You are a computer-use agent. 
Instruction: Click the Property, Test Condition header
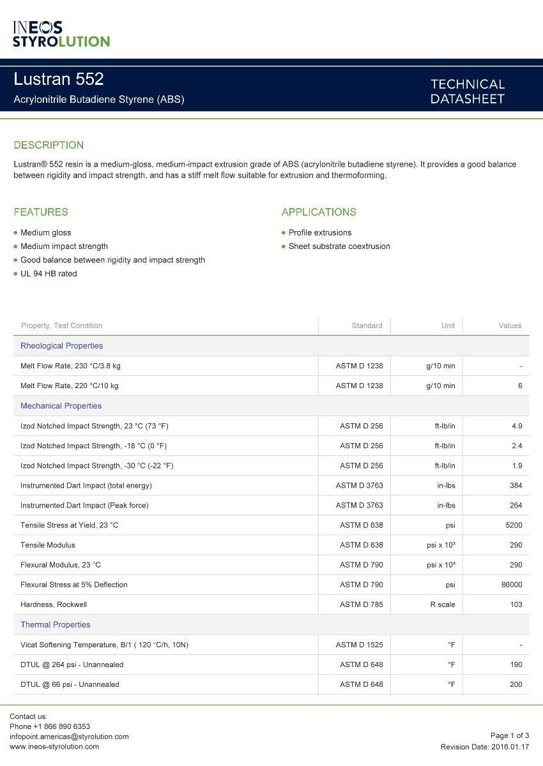pos(61,326)
